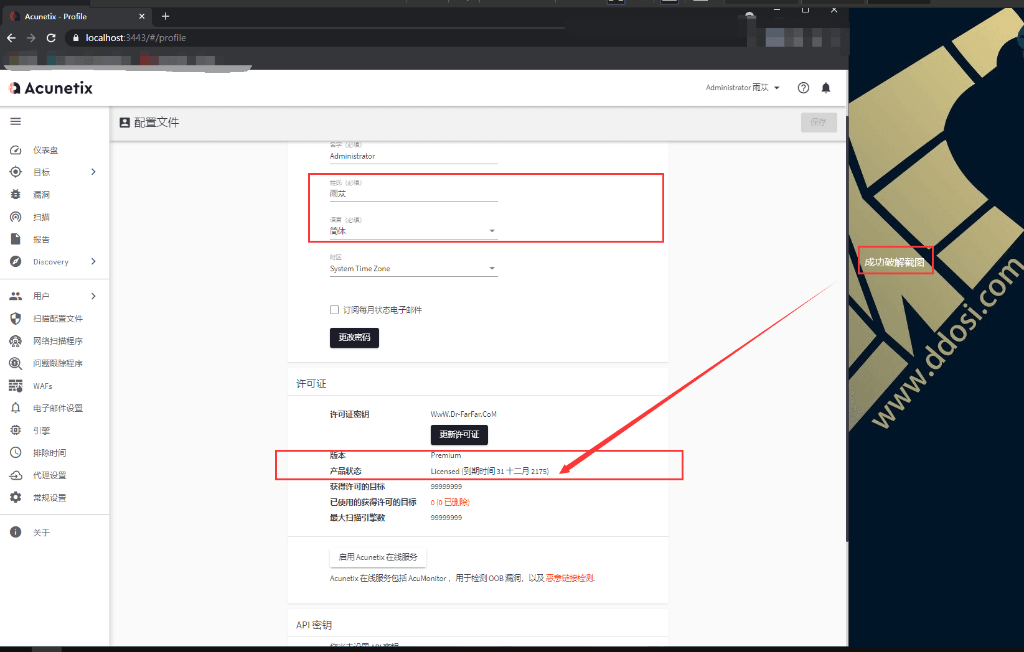Open the Vulnerabilities bug icon (漏洞)
The width and height of the screenshot is (1024, 652).
[16, 195]
